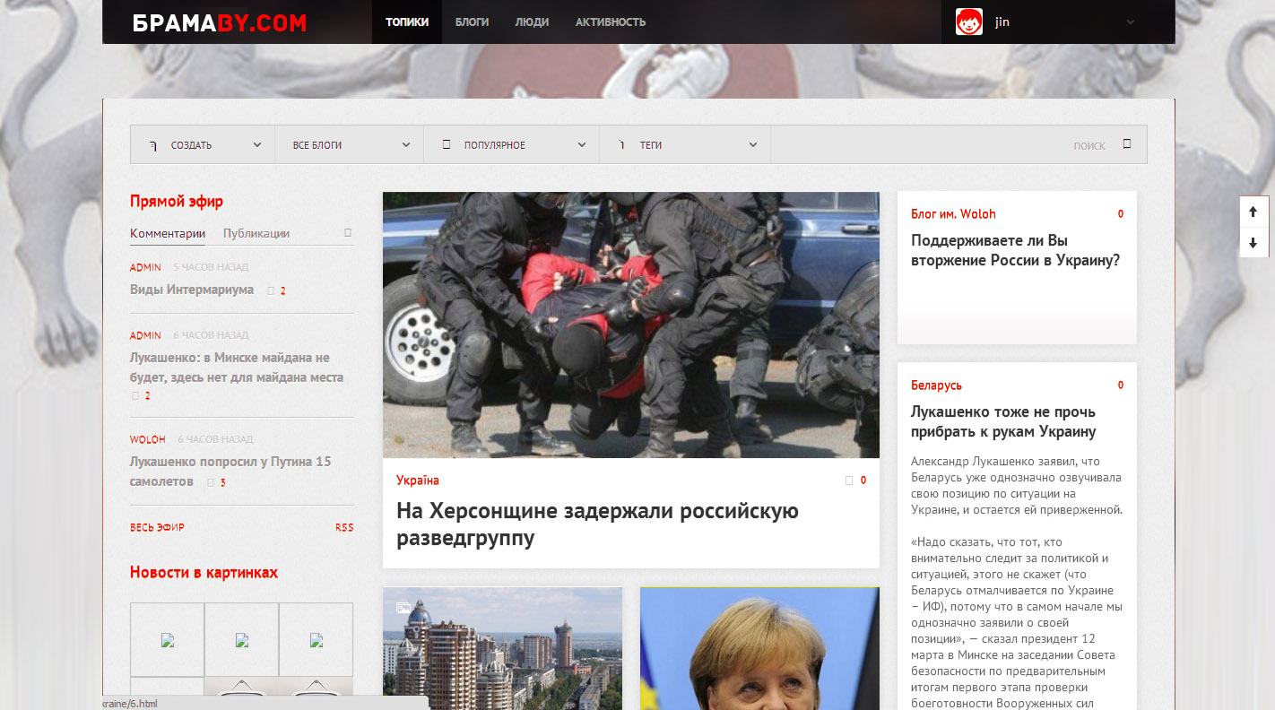Click the scroll up arrow button
The image size is (1275, 710).
click(x=1253, y=212)
